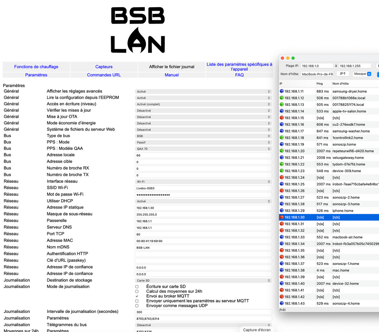
Task: Open the FAQ link
Action: pos(239,75)
